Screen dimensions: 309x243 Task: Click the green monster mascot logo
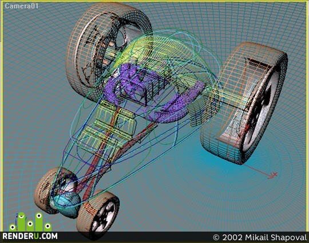click(x=30, y=222)
